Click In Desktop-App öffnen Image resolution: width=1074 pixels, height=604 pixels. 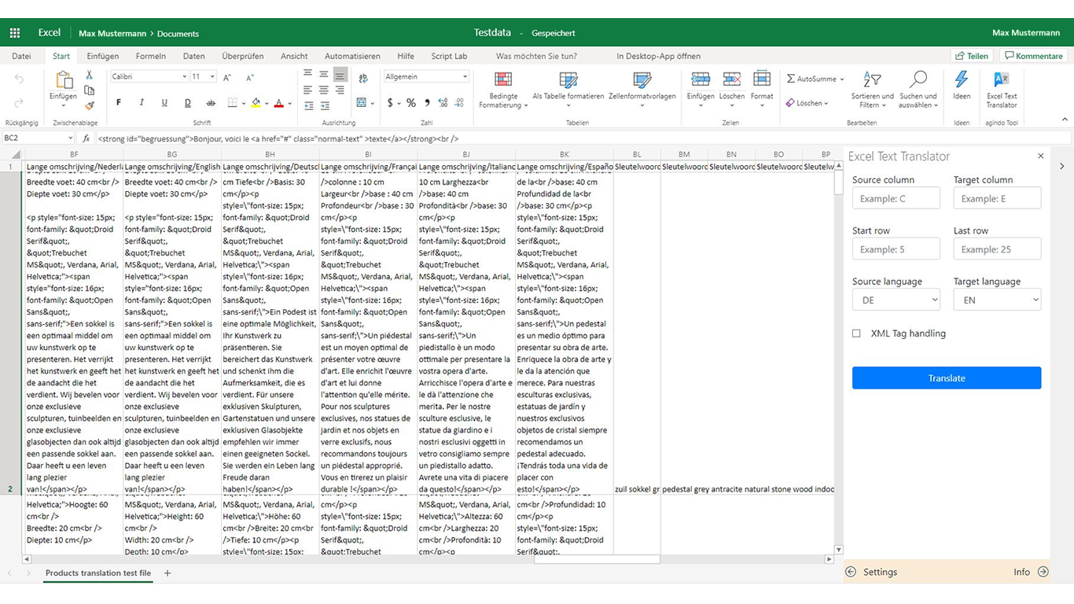click(x=658, y=56)
